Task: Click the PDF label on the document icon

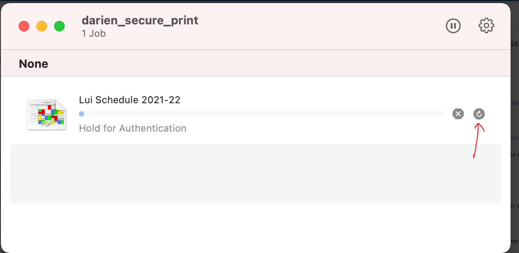Action: (47, 125)
